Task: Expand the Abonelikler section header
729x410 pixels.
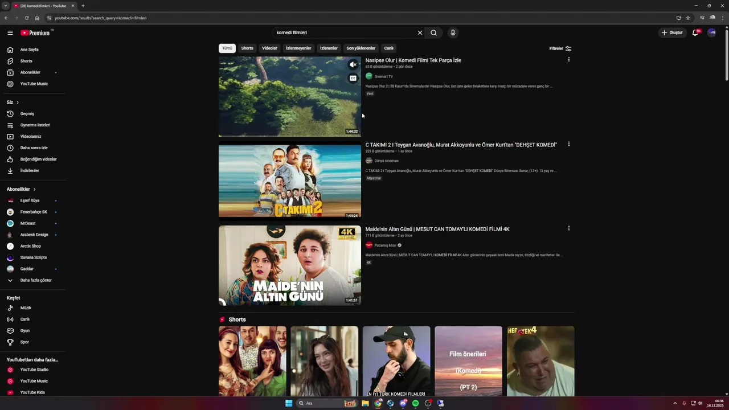Action: 21,189
